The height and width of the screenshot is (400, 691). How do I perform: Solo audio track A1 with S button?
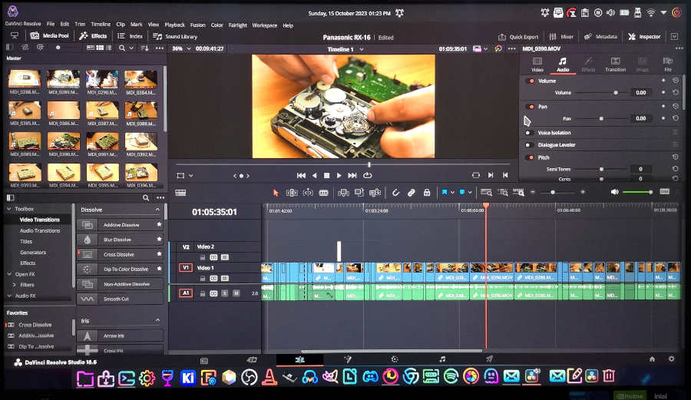[x=225, y=293]
